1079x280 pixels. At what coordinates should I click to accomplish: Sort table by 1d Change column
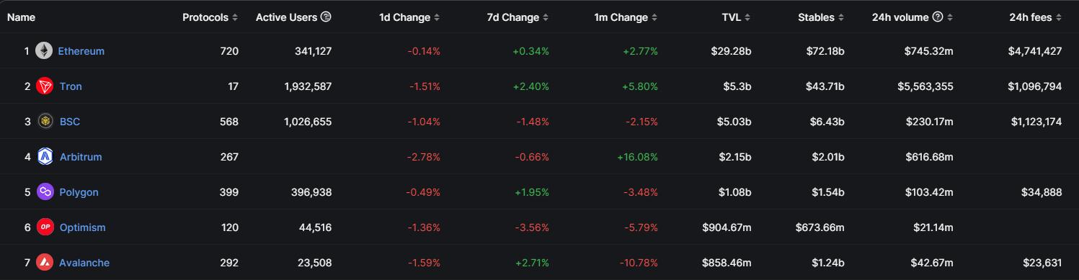point(409,17)
